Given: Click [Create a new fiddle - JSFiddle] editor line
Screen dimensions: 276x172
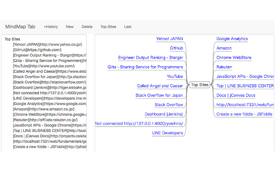Looking at the screenshot, I should [x=50, y=147].
